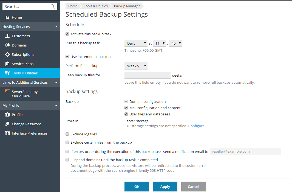292x192 pixels.
Task: Collapse the Hosting Services section
Action: click(56, 27)
